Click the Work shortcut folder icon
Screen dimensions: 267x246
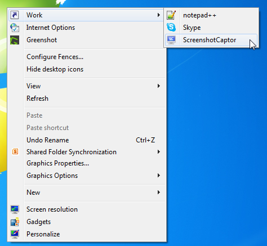point(15,15)
